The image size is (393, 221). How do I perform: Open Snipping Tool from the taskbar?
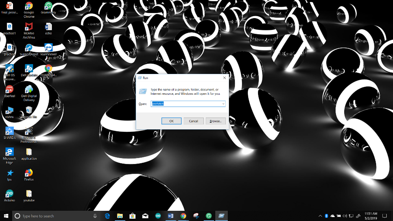coord(196,216)
